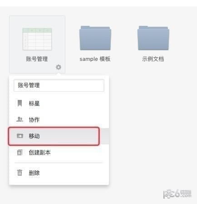Click the trash can icon beside 删除
Image resolution: width=197 pixels, height=204 pixels.
point(20,173)
